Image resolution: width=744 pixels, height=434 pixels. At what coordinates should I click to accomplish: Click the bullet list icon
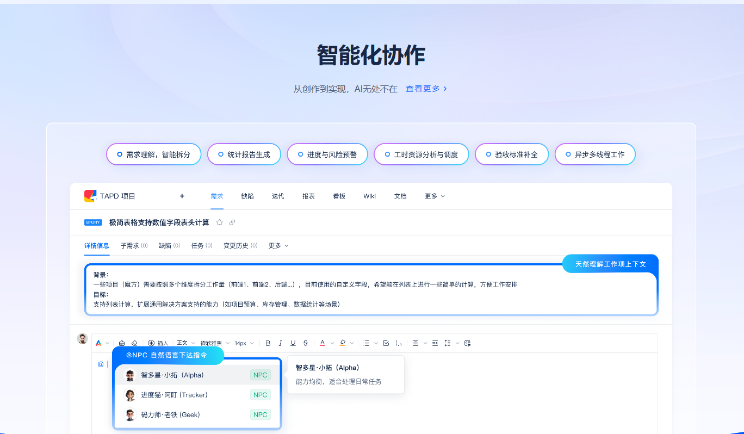pyautogui.click(x=367, y=343)
